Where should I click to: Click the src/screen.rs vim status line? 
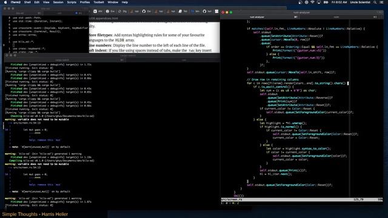click(x=302, y=199)
